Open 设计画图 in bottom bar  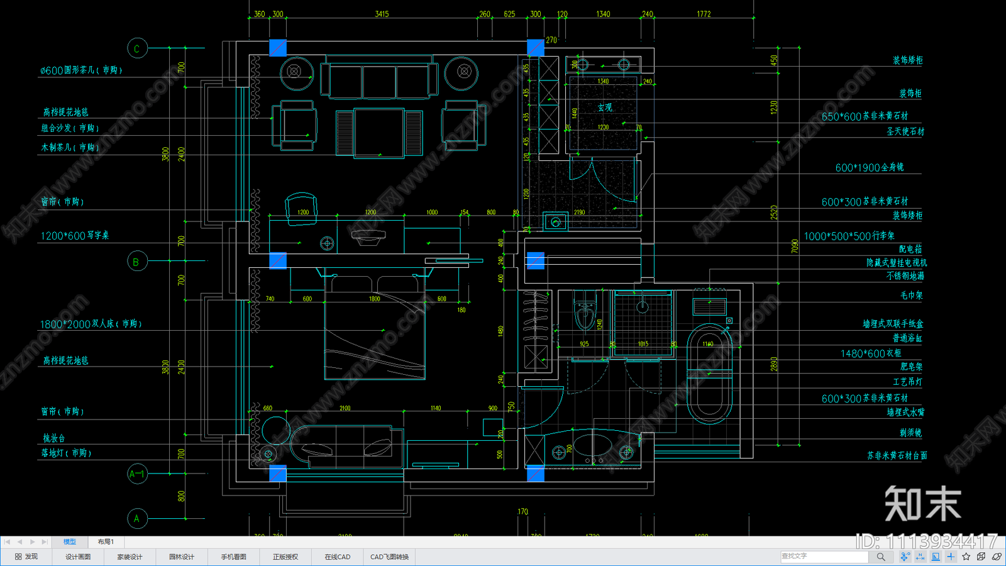coord(78,557)
